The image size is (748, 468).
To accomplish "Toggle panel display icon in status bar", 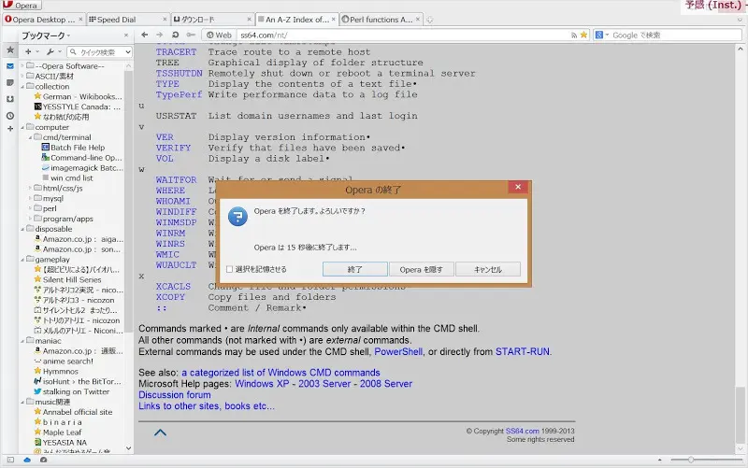I will tap(10, 460).
